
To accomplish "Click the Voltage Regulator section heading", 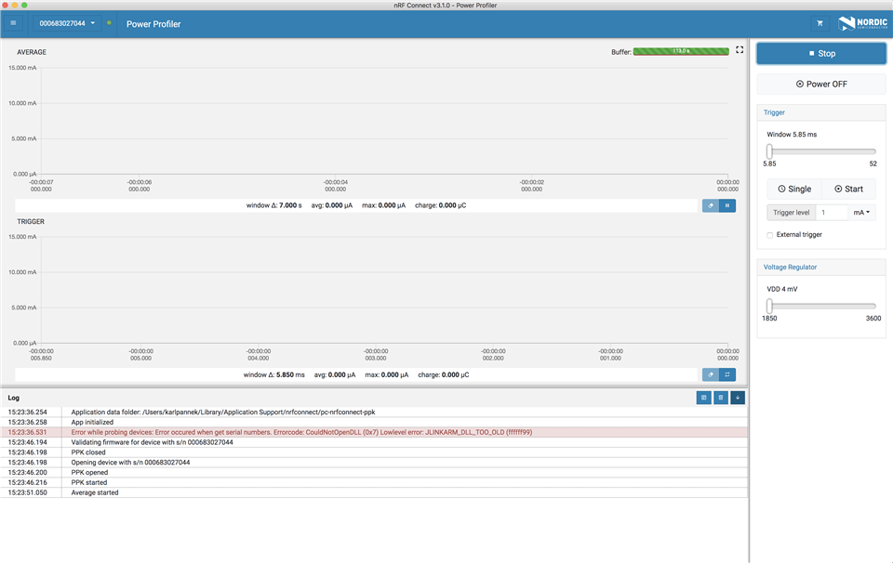I will tap(790, 268).
